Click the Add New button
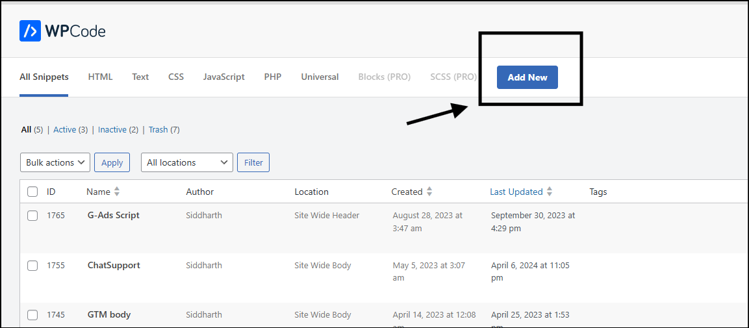 (527, 77)
